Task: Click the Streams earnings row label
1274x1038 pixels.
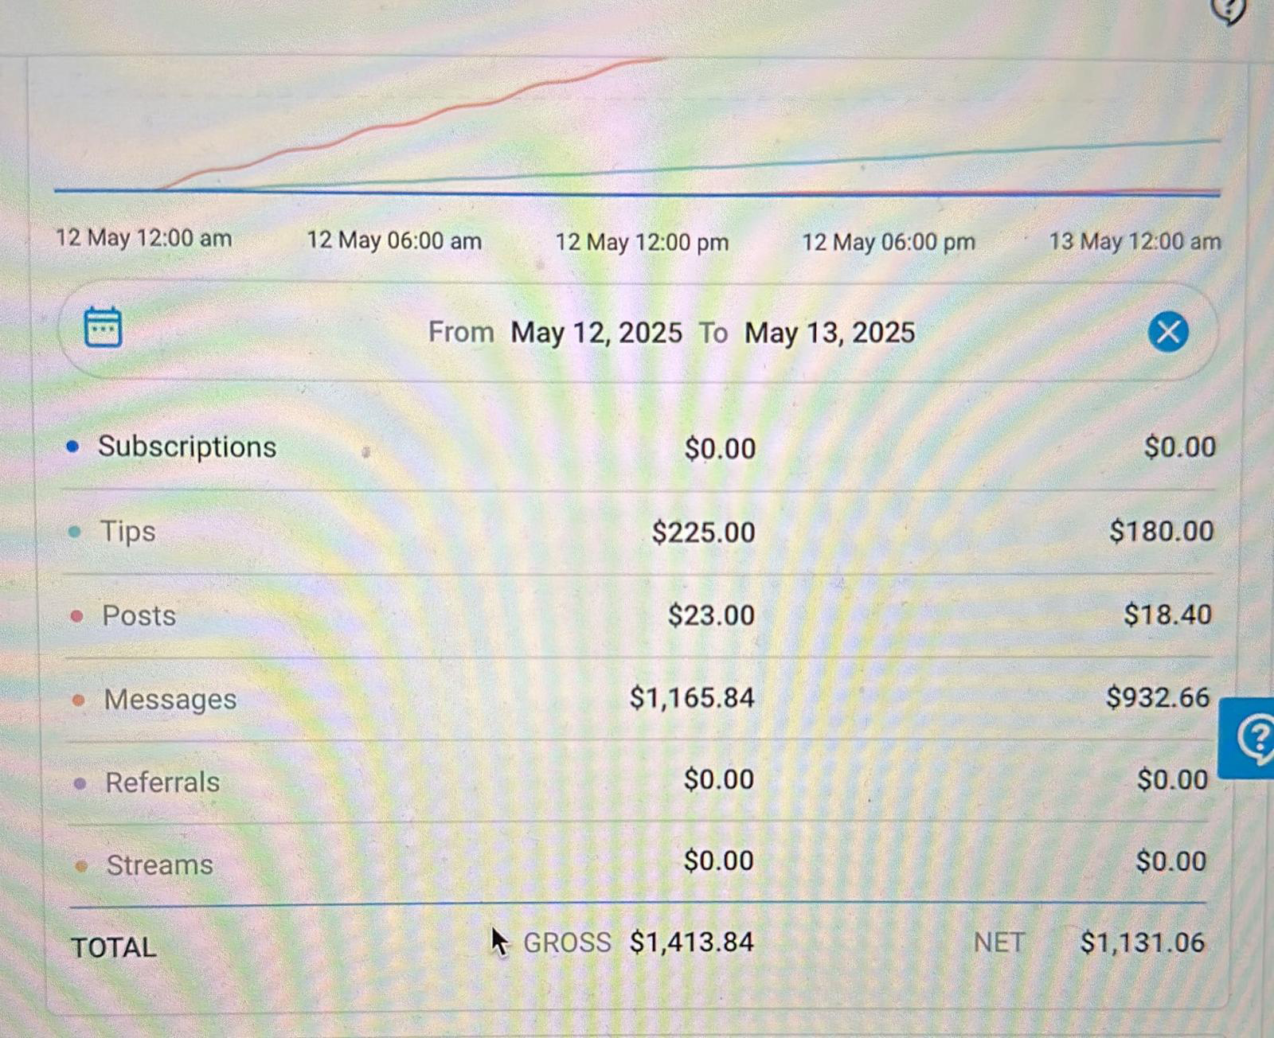Action: [160, 865]
